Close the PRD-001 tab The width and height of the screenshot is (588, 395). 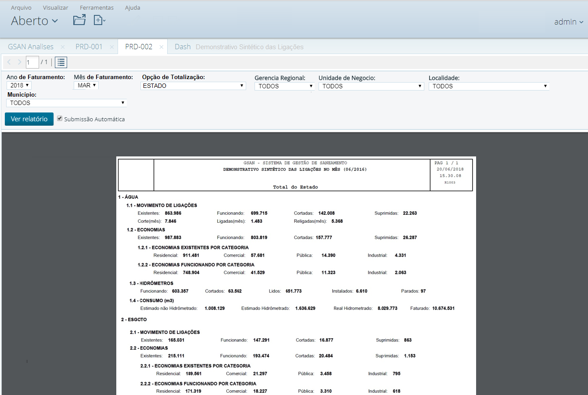(x=112, y=46)
